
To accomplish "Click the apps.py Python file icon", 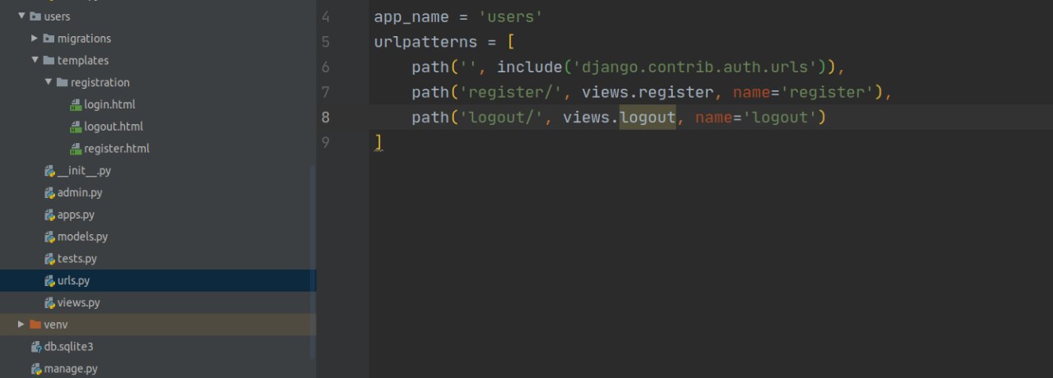I will [x=49, y=214].
